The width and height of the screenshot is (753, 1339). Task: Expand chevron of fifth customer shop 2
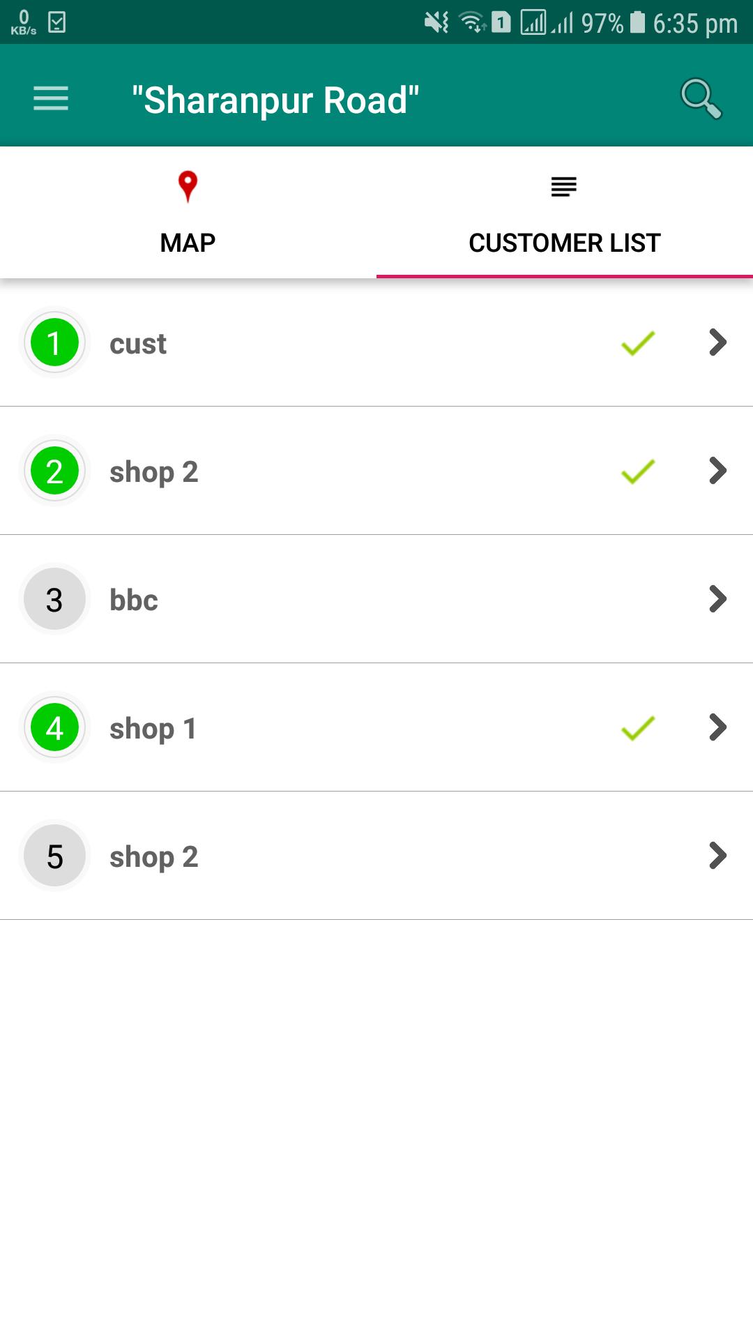point(717,856)
